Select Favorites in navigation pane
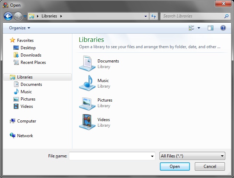The height and width of the screenshot is (178, 234). (x=26, y=40)
